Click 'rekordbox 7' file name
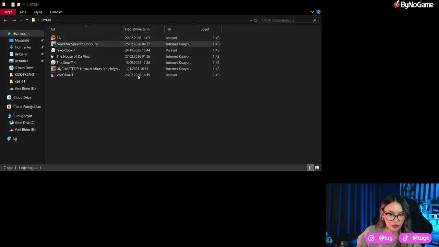 click(66, 50)
